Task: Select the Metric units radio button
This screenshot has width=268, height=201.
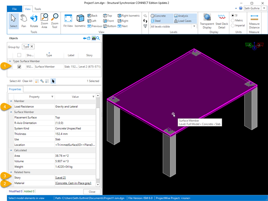Action: point(233,21)
